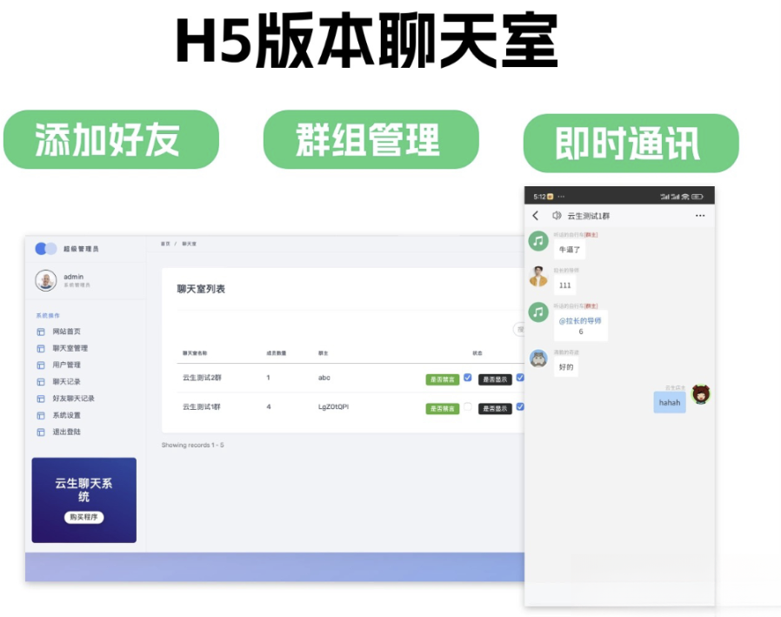Image resolution: width=781 pixels, height=617 pixels.
Task: Click the 退出登陆 icon to log out
Action: pos(40,431)
